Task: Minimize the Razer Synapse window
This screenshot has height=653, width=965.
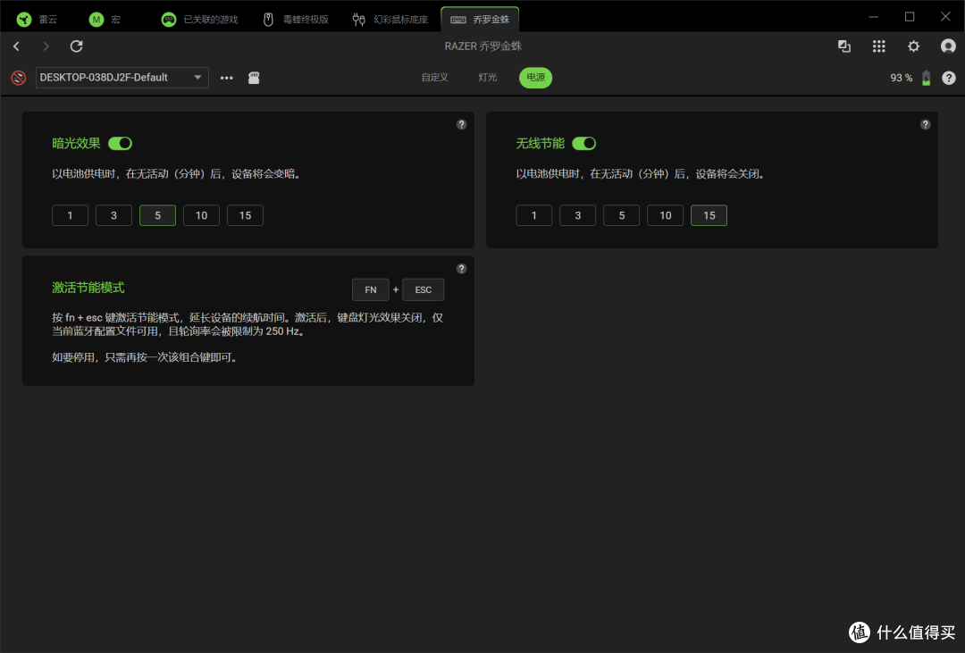Action: coord(873,17)
